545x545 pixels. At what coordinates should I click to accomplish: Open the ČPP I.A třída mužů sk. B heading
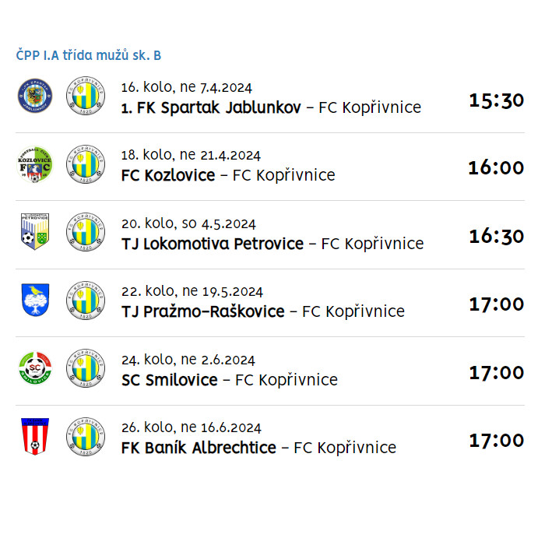89,55
